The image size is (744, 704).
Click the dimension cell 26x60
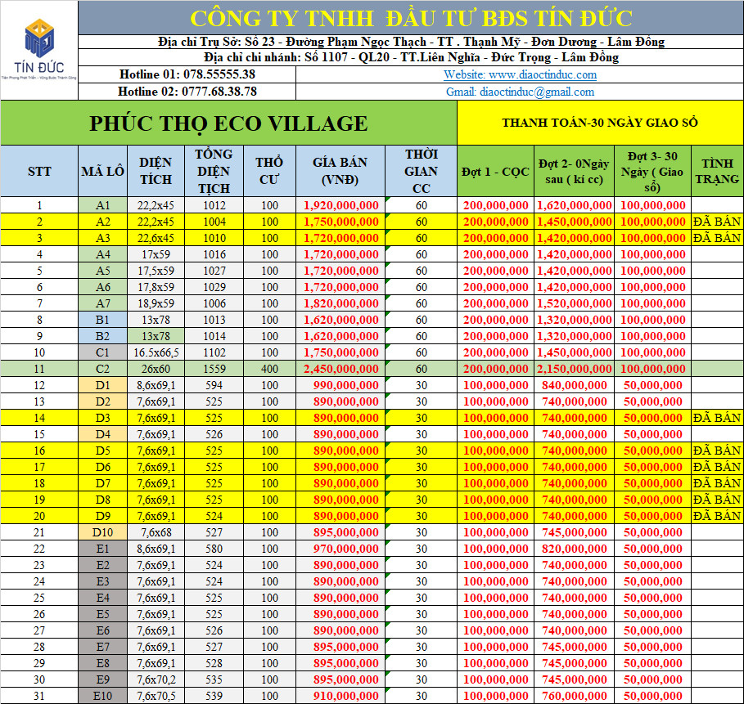click(x=156, y=369)
